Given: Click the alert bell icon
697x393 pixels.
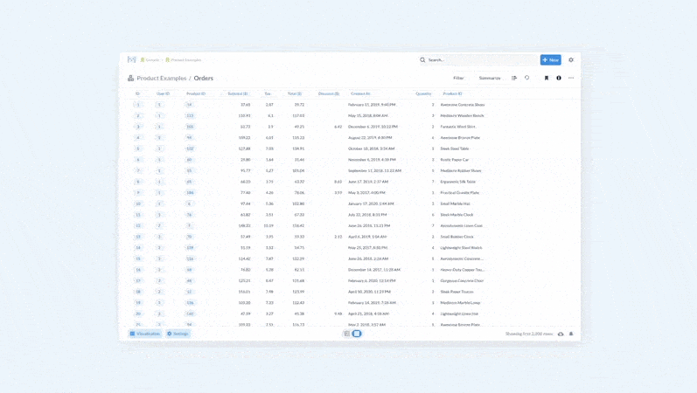Looking at the screenshot, I should (571, 334).
